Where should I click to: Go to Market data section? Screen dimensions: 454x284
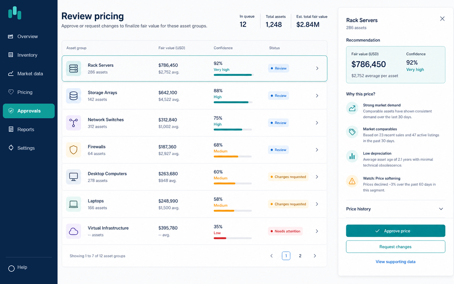click(29, 74)
